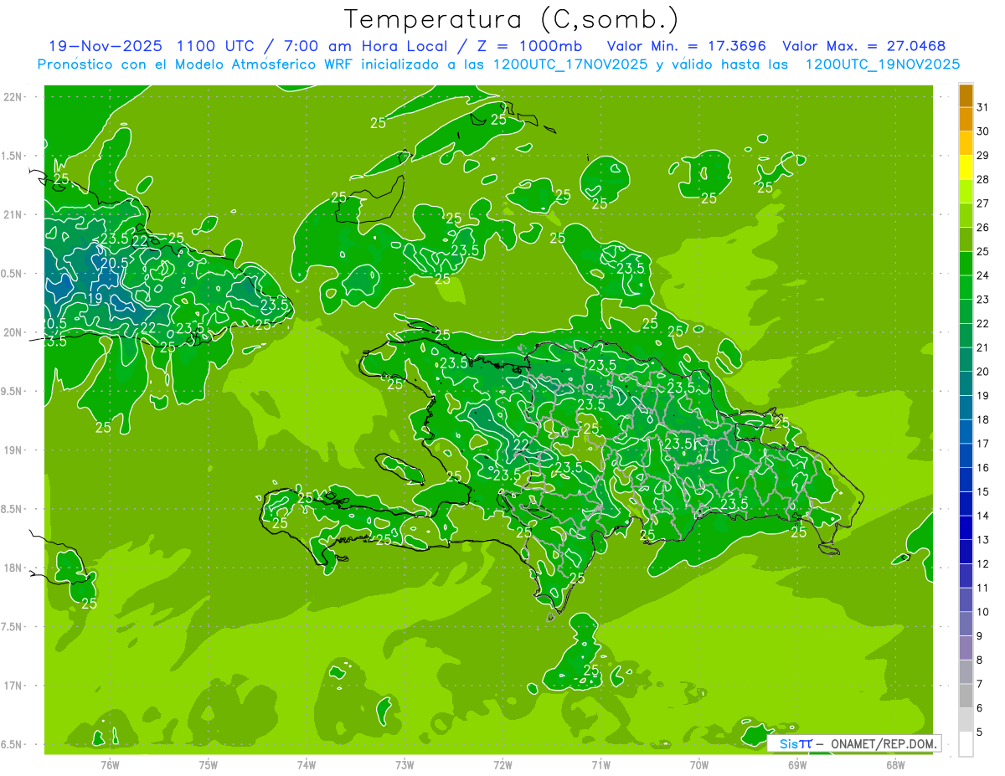Click the colorbar legend label '31'
Image resolution: width=1005 pixels, height=776 pixels.
click(x=982, y=107)
